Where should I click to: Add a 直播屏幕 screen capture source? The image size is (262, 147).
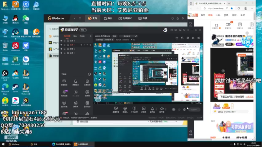tap(116, 110)
